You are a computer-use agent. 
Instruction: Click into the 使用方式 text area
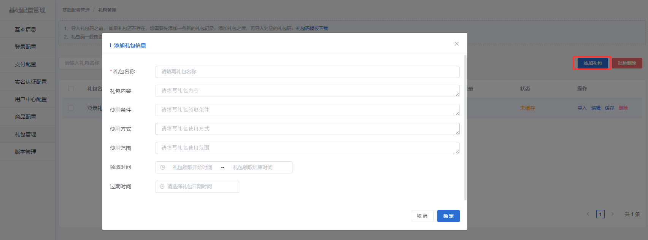pos(308,129)
